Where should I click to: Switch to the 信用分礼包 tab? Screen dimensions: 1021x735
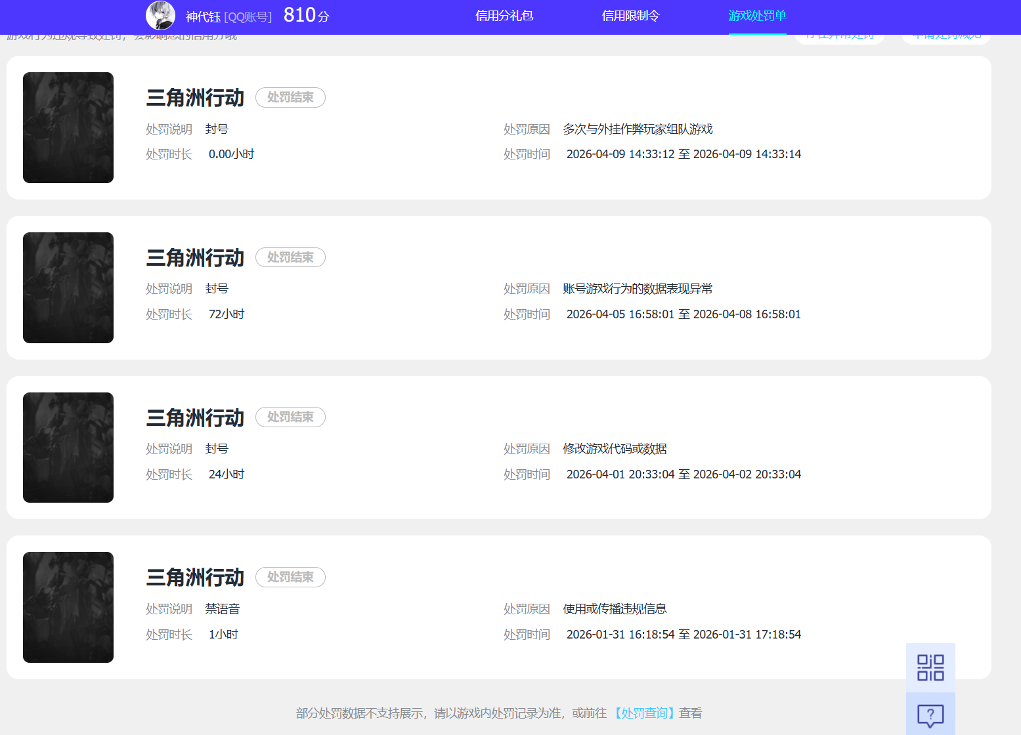[x=504, y=16]
